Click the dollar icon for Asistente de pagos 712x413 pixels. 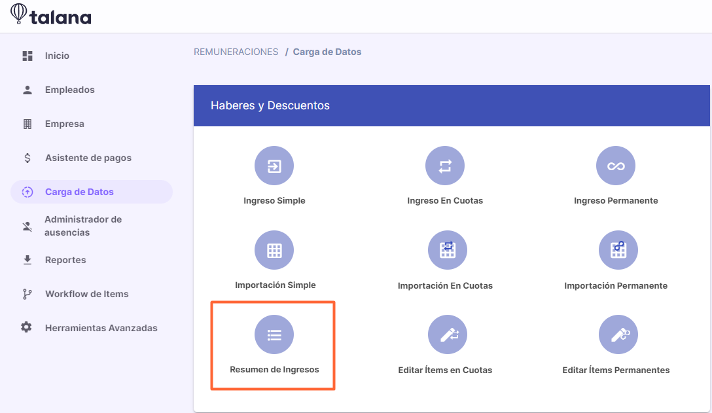click(27, 158)
